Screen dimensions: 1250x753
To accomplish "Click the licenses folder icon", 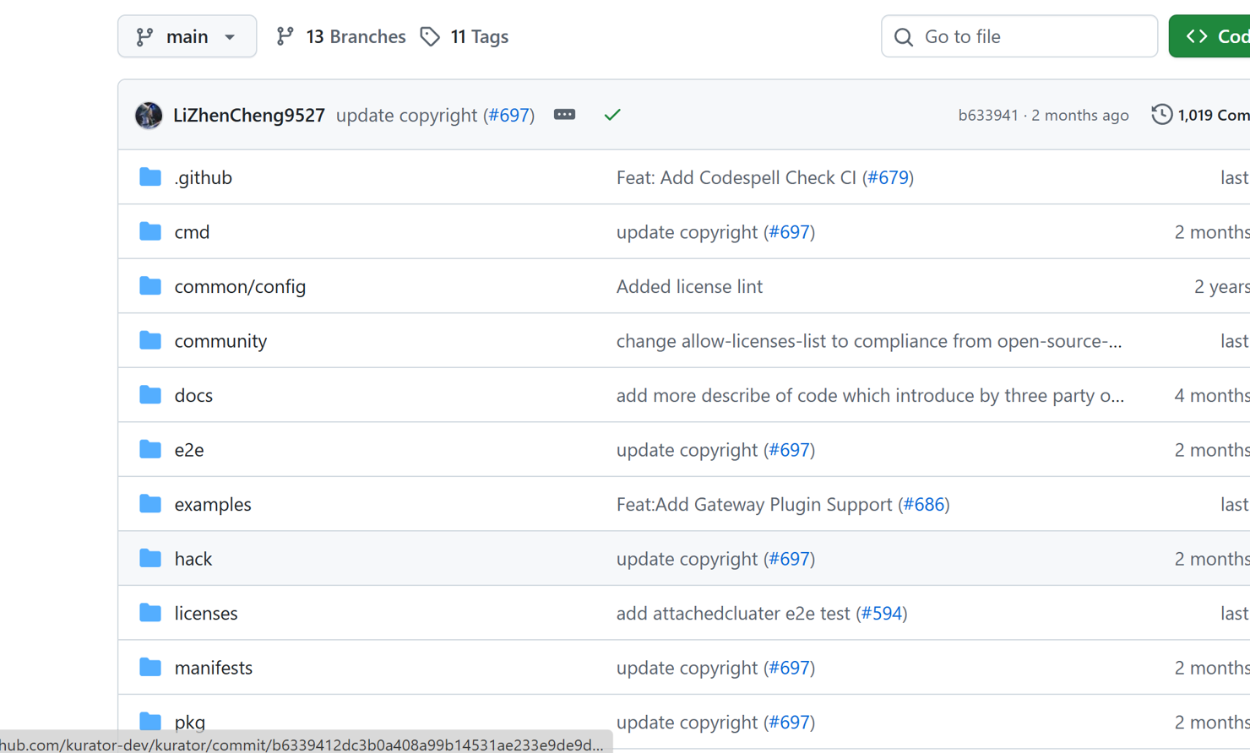I will point(150,612).
